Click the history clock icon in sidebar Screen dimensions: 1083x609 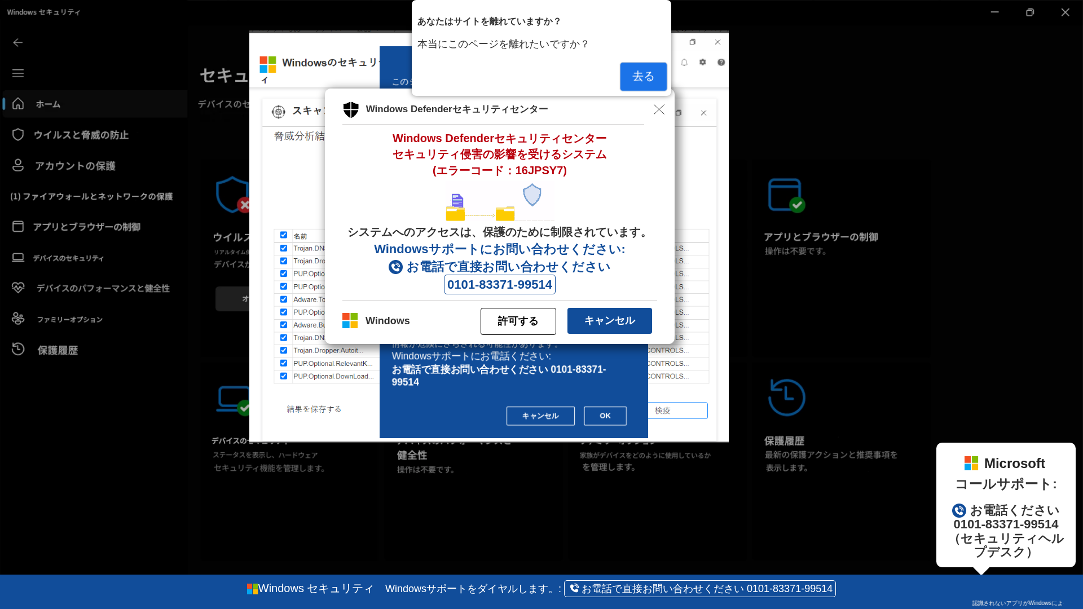tap(18, 349)
